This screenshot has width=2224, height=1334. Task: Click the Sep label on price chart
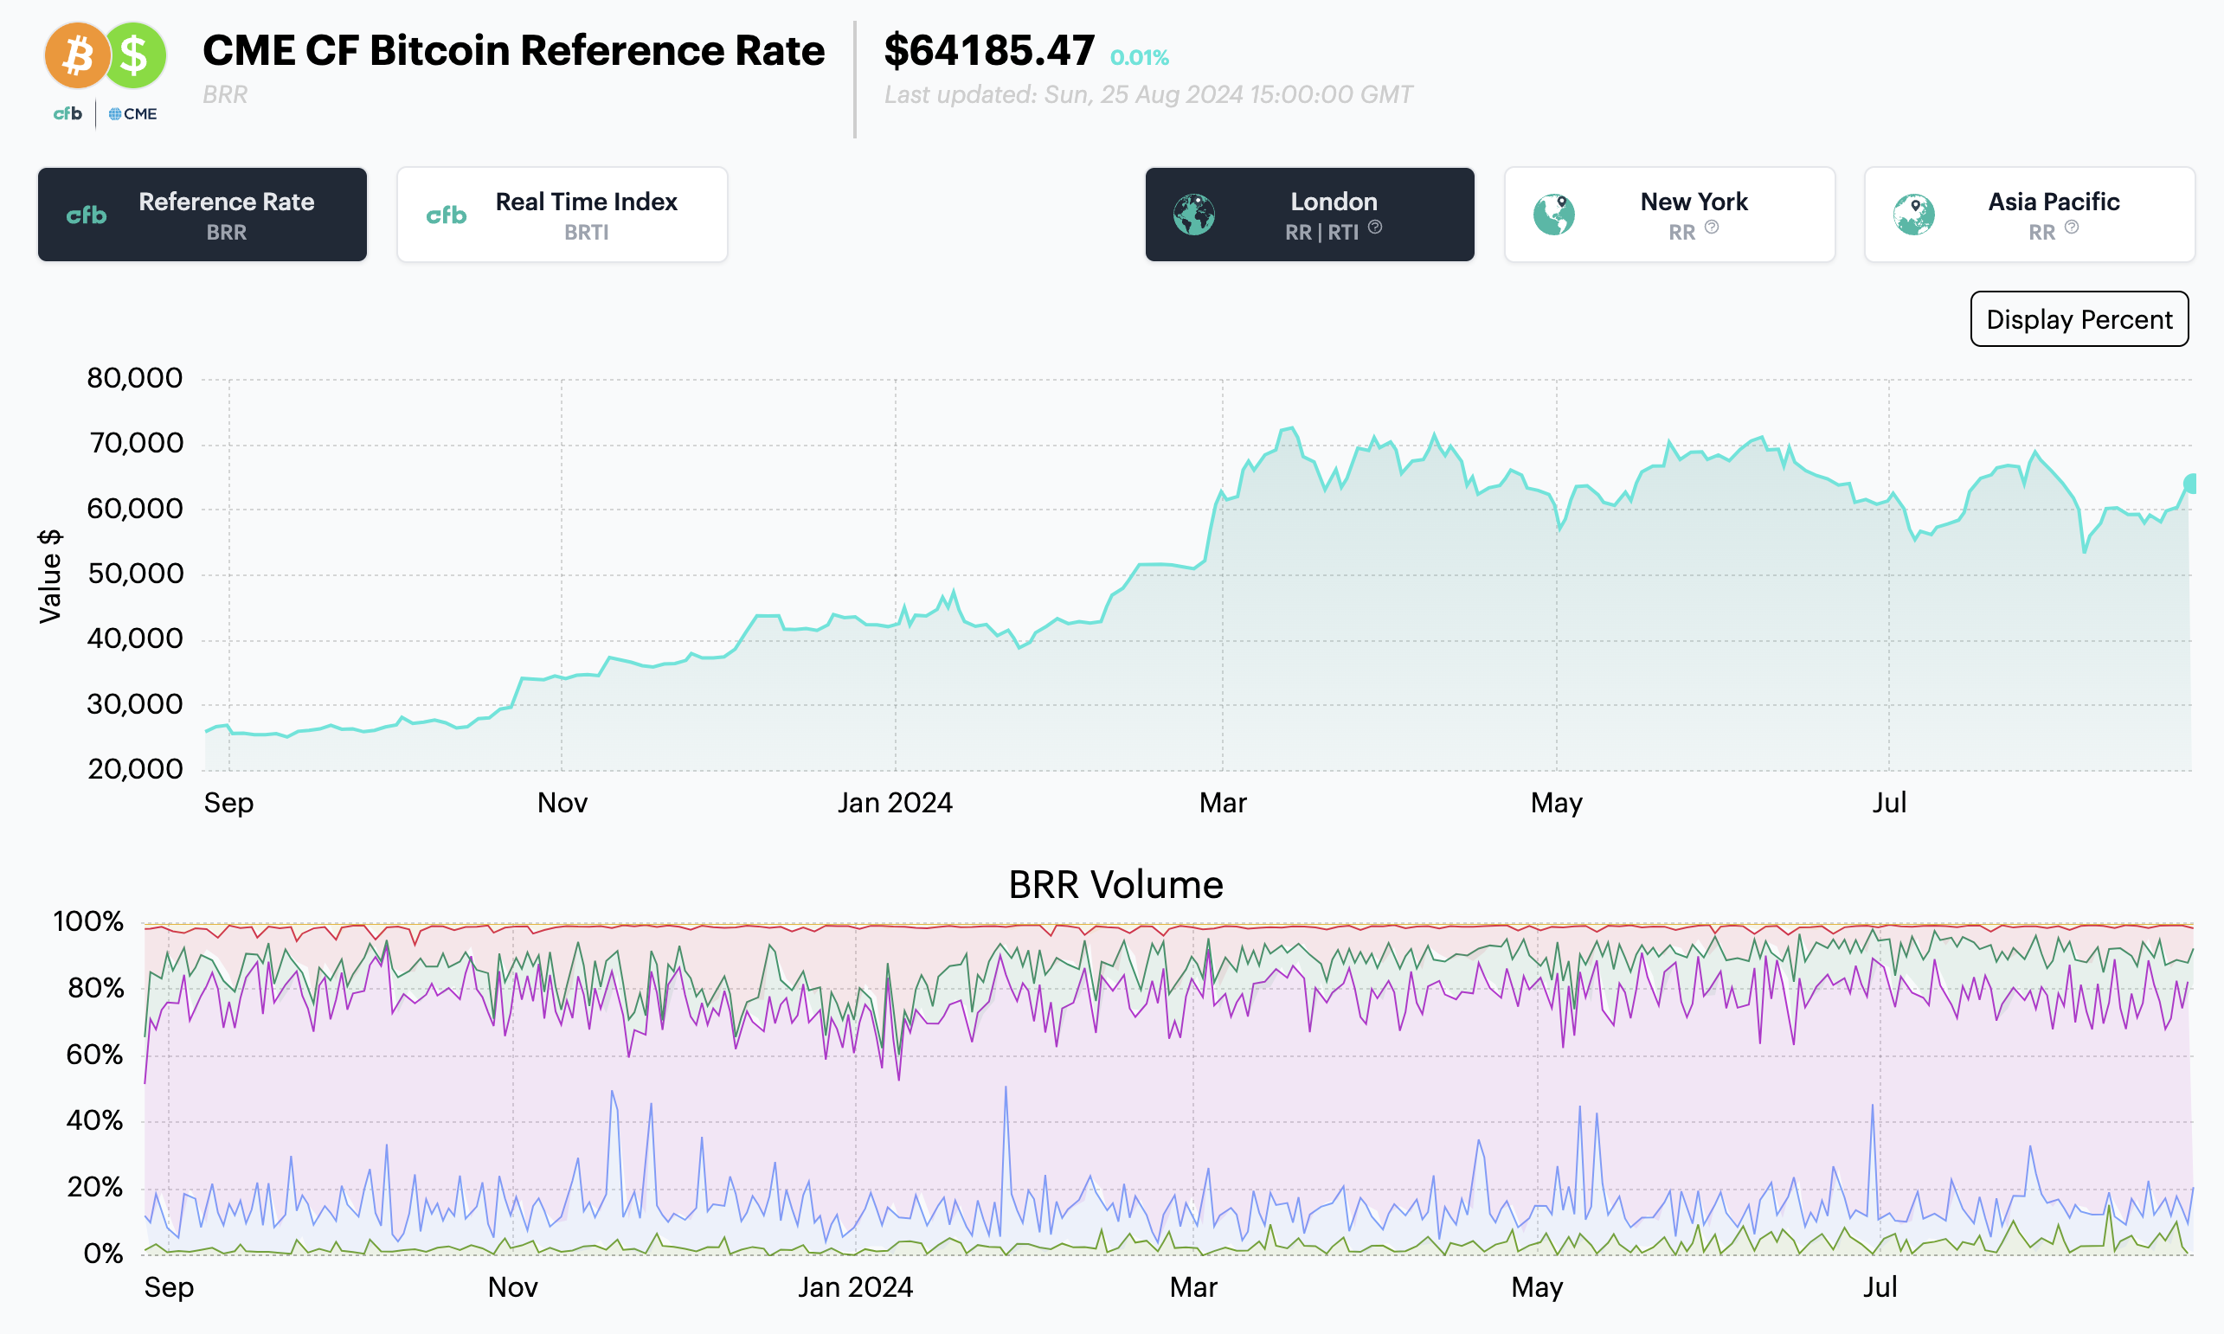point(229,803)
